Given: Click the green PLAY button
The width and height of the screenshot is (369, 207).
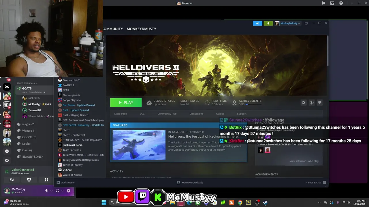Looking at the screenshot, I should [126, 103].
